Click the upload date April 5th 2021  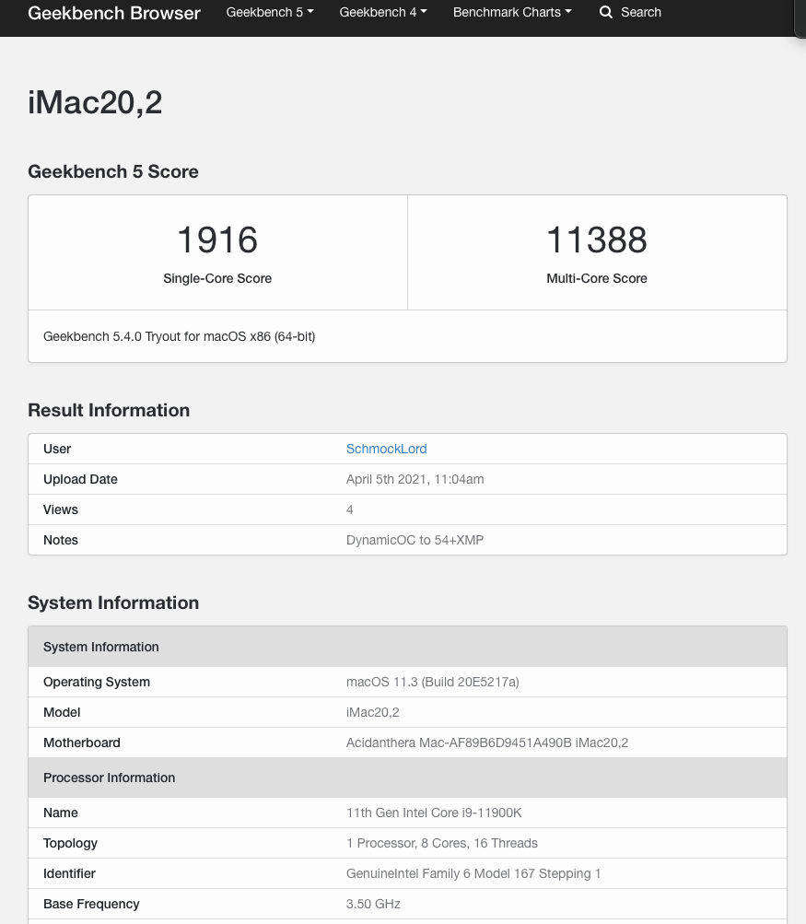(415, 479)
